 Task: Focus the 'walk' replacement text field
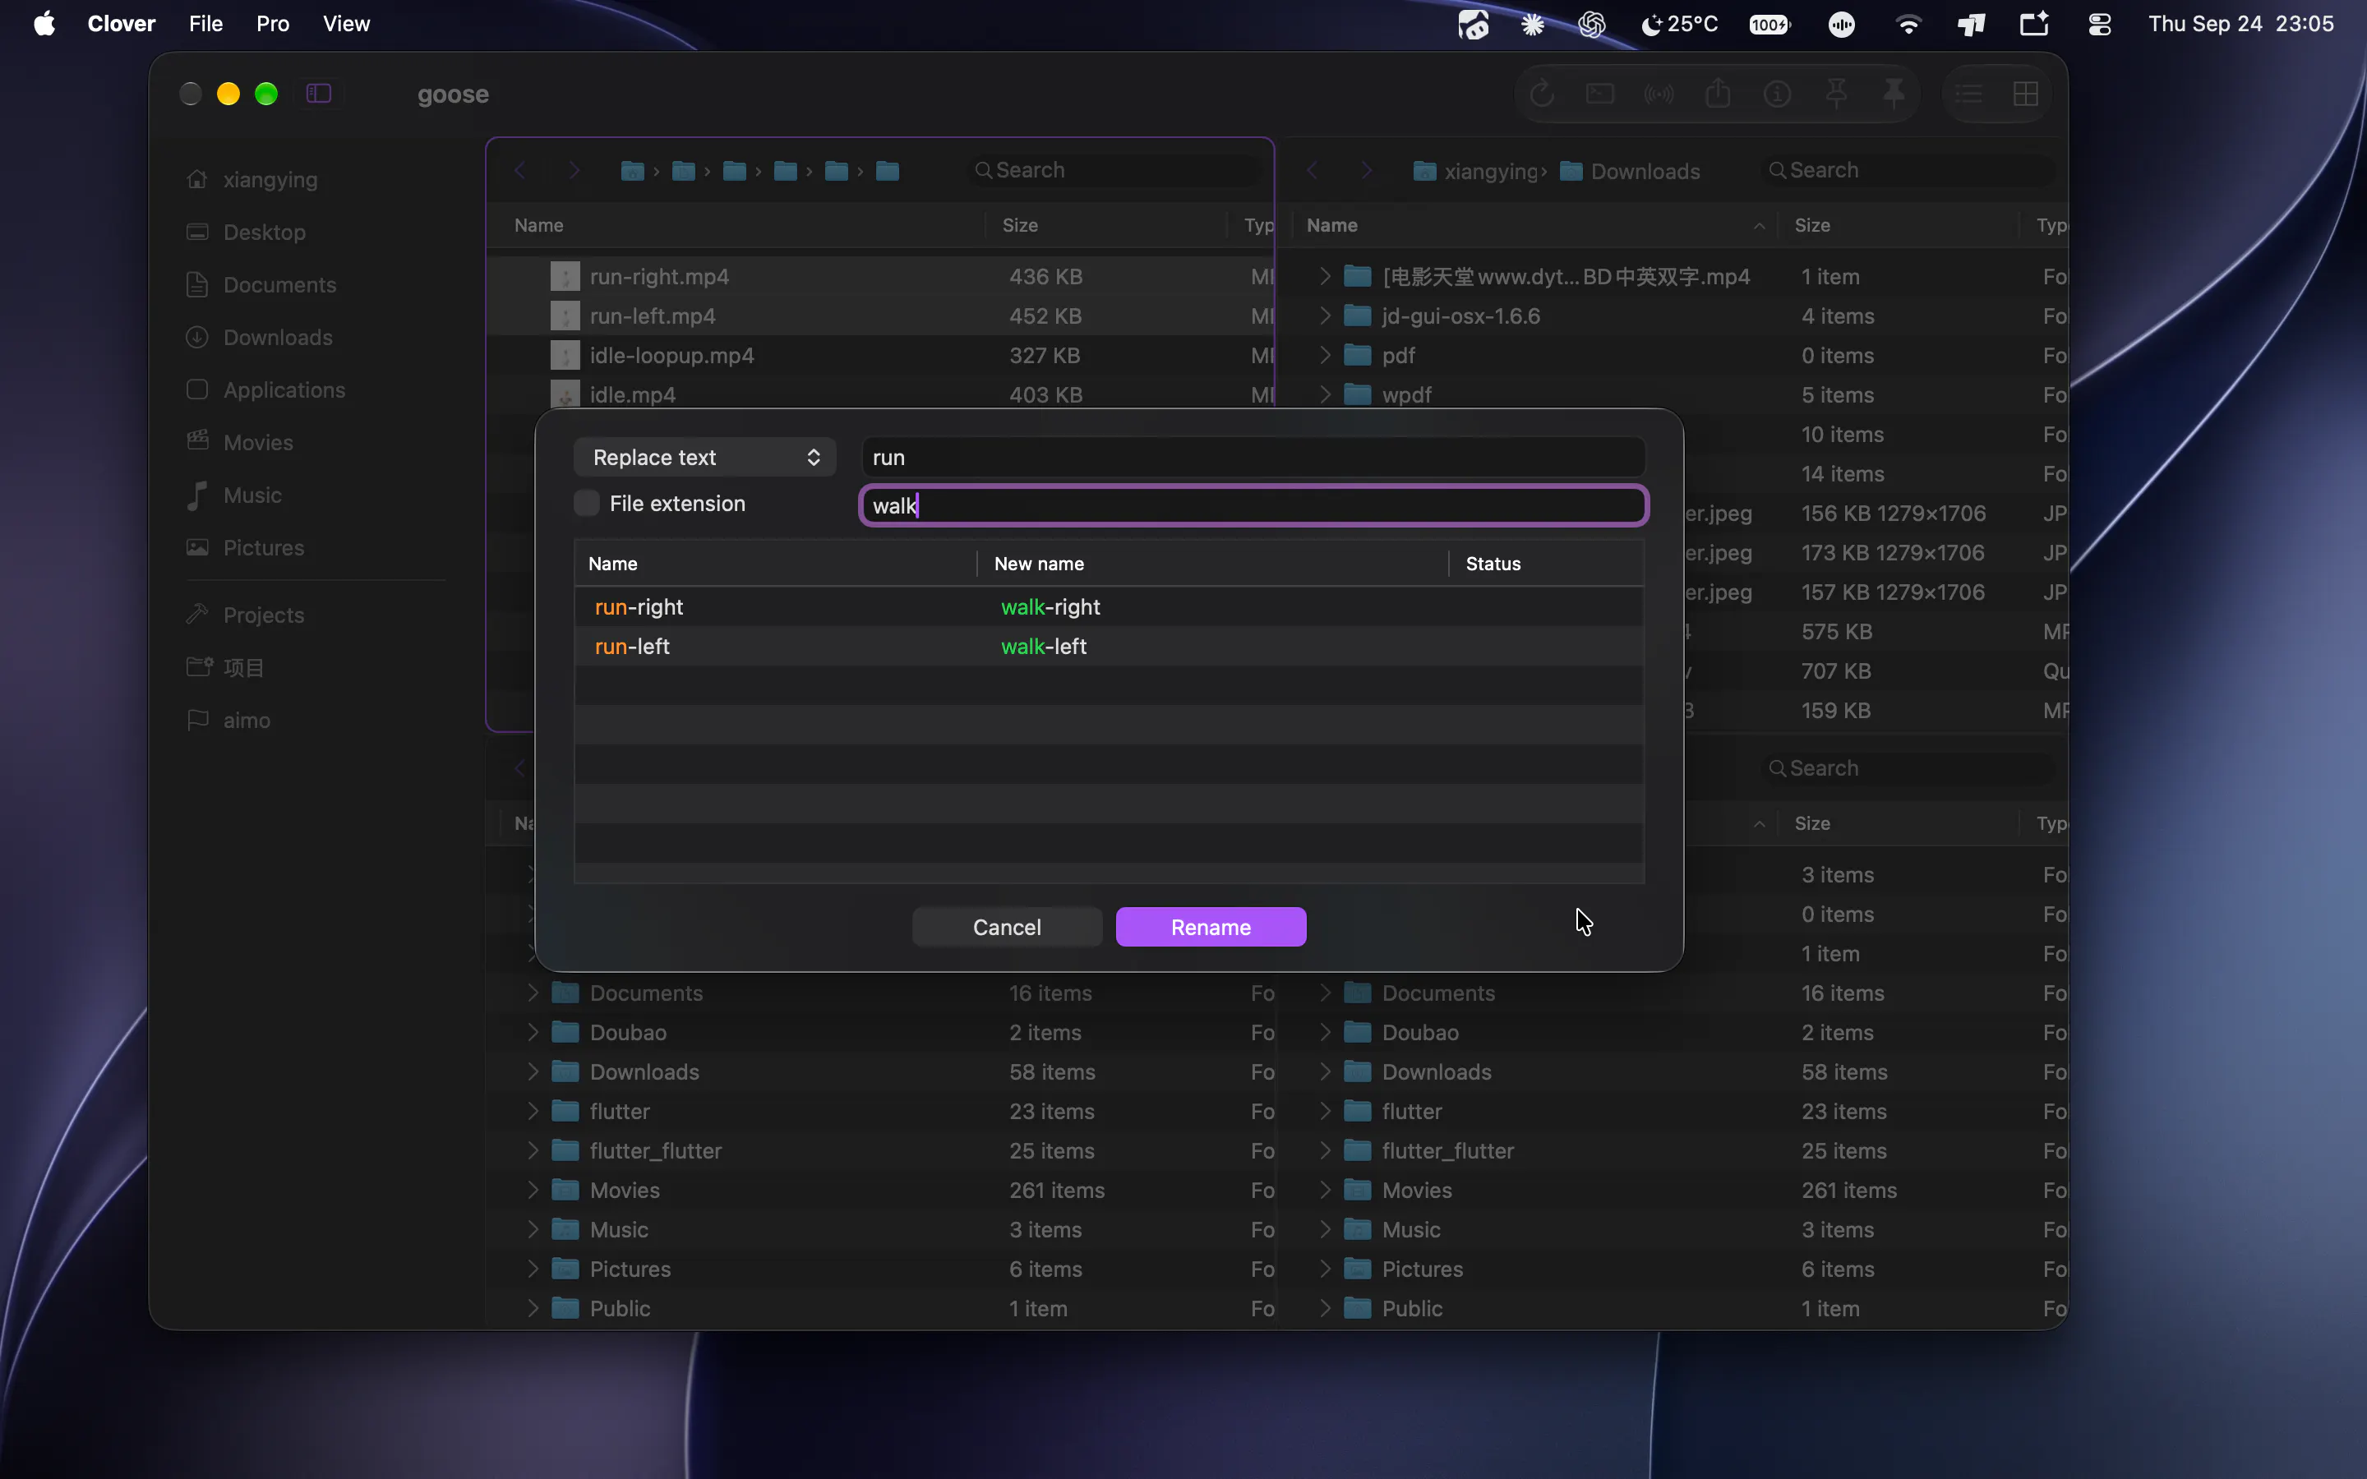coord(1254,505)
